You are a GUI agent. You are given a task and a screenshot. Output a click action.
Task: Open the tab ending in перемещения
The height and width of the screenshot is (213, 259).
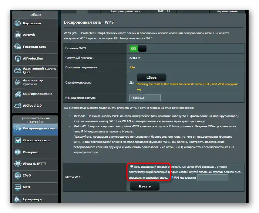(227, 11)
